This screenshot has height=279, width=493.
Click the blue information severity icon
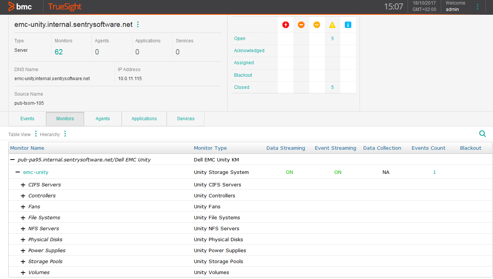pos(347,24)
